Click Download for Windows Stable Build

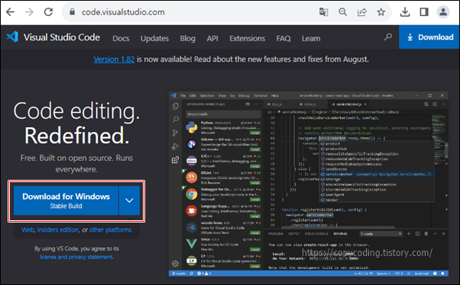(66, 200)
